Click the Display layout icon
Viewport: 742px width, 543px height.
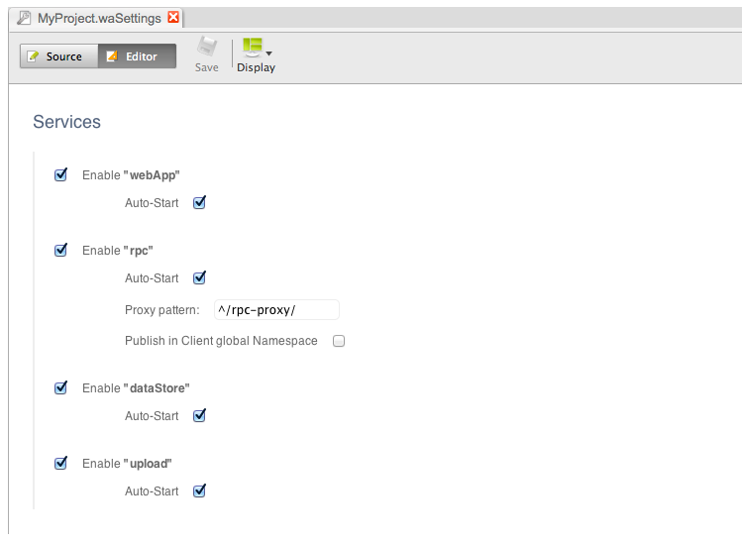253,48
